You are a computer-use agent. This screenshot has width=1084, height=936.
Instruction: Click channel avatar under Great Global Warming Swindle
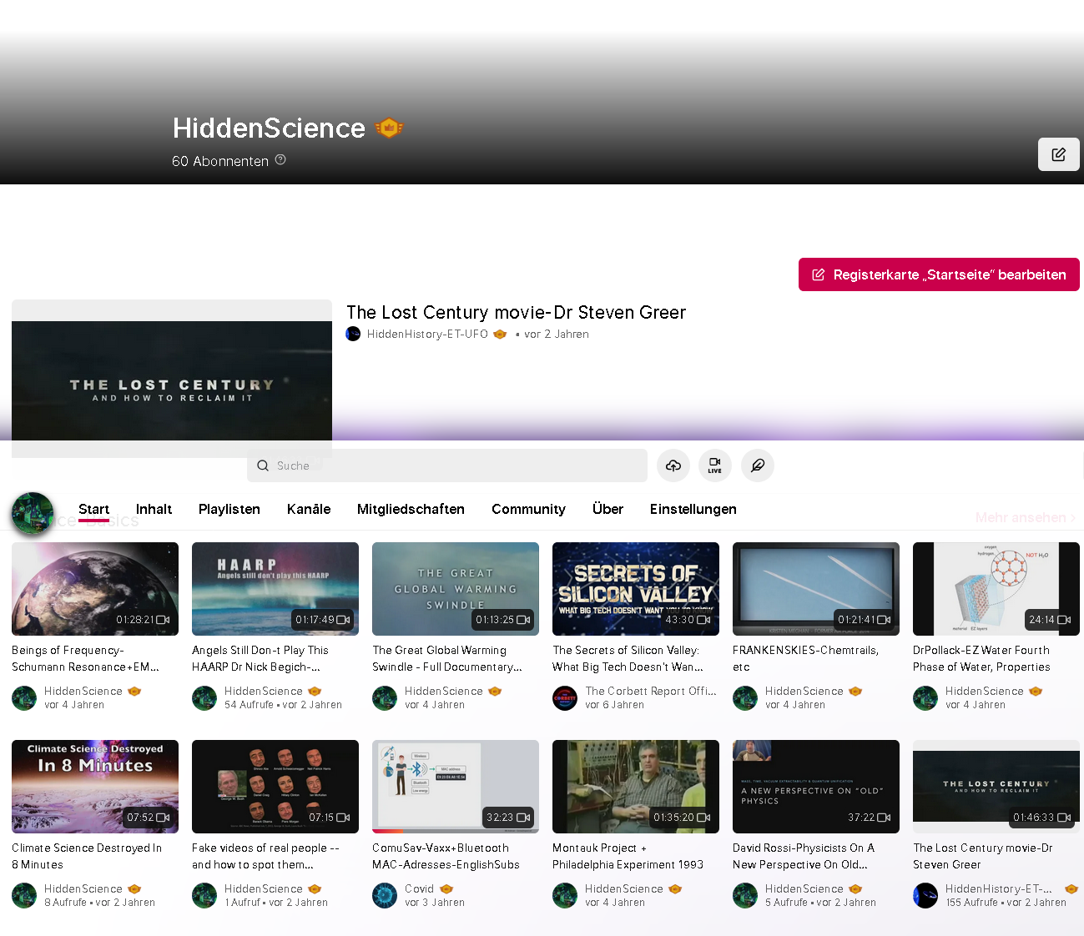tap(385, 697)
